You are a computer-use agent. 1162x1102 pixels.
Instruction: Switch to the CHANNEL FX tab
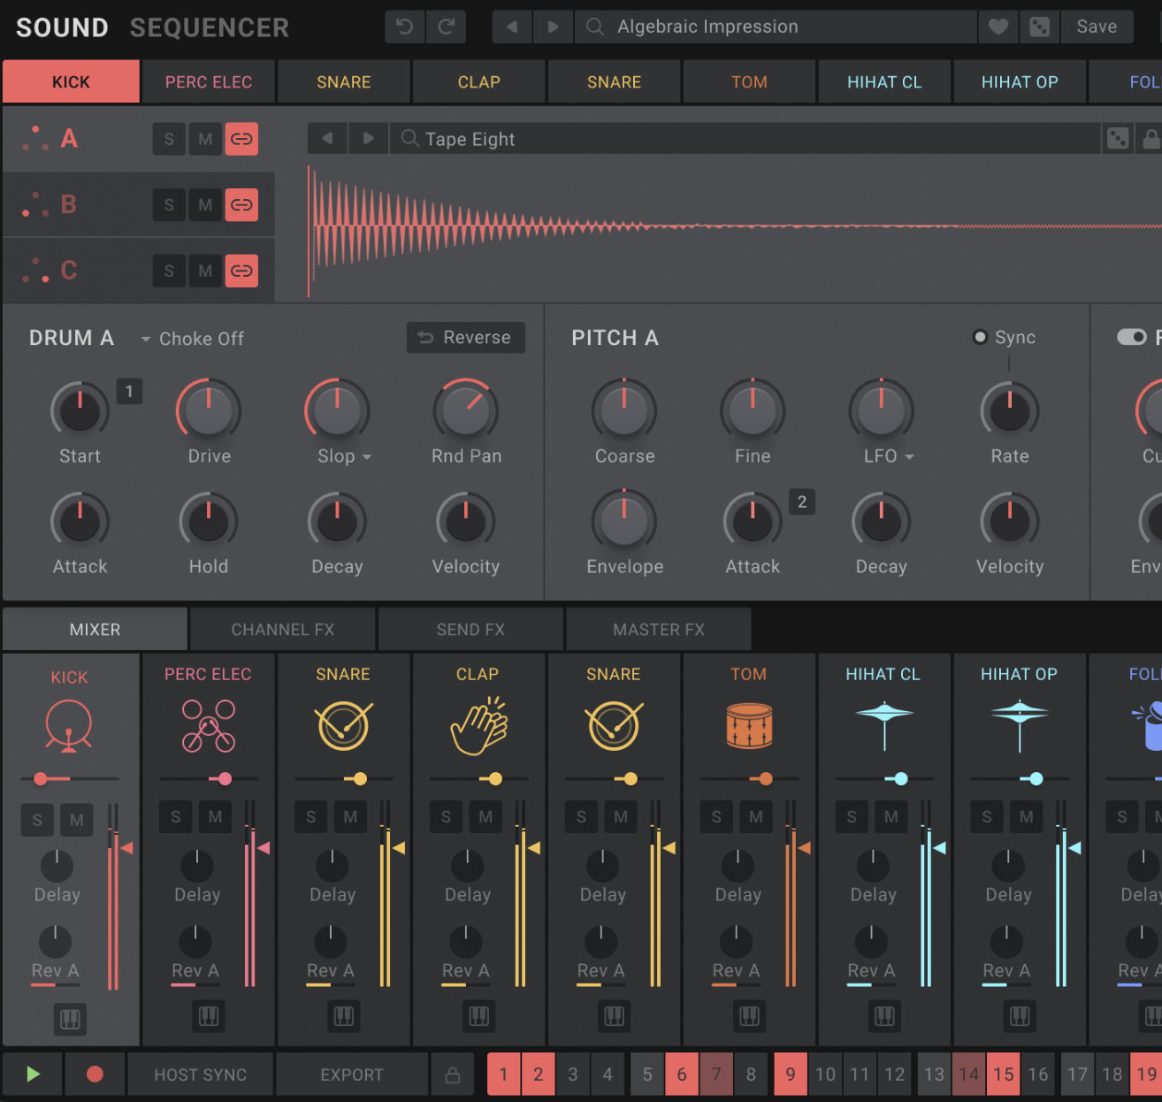pos(283,630)
